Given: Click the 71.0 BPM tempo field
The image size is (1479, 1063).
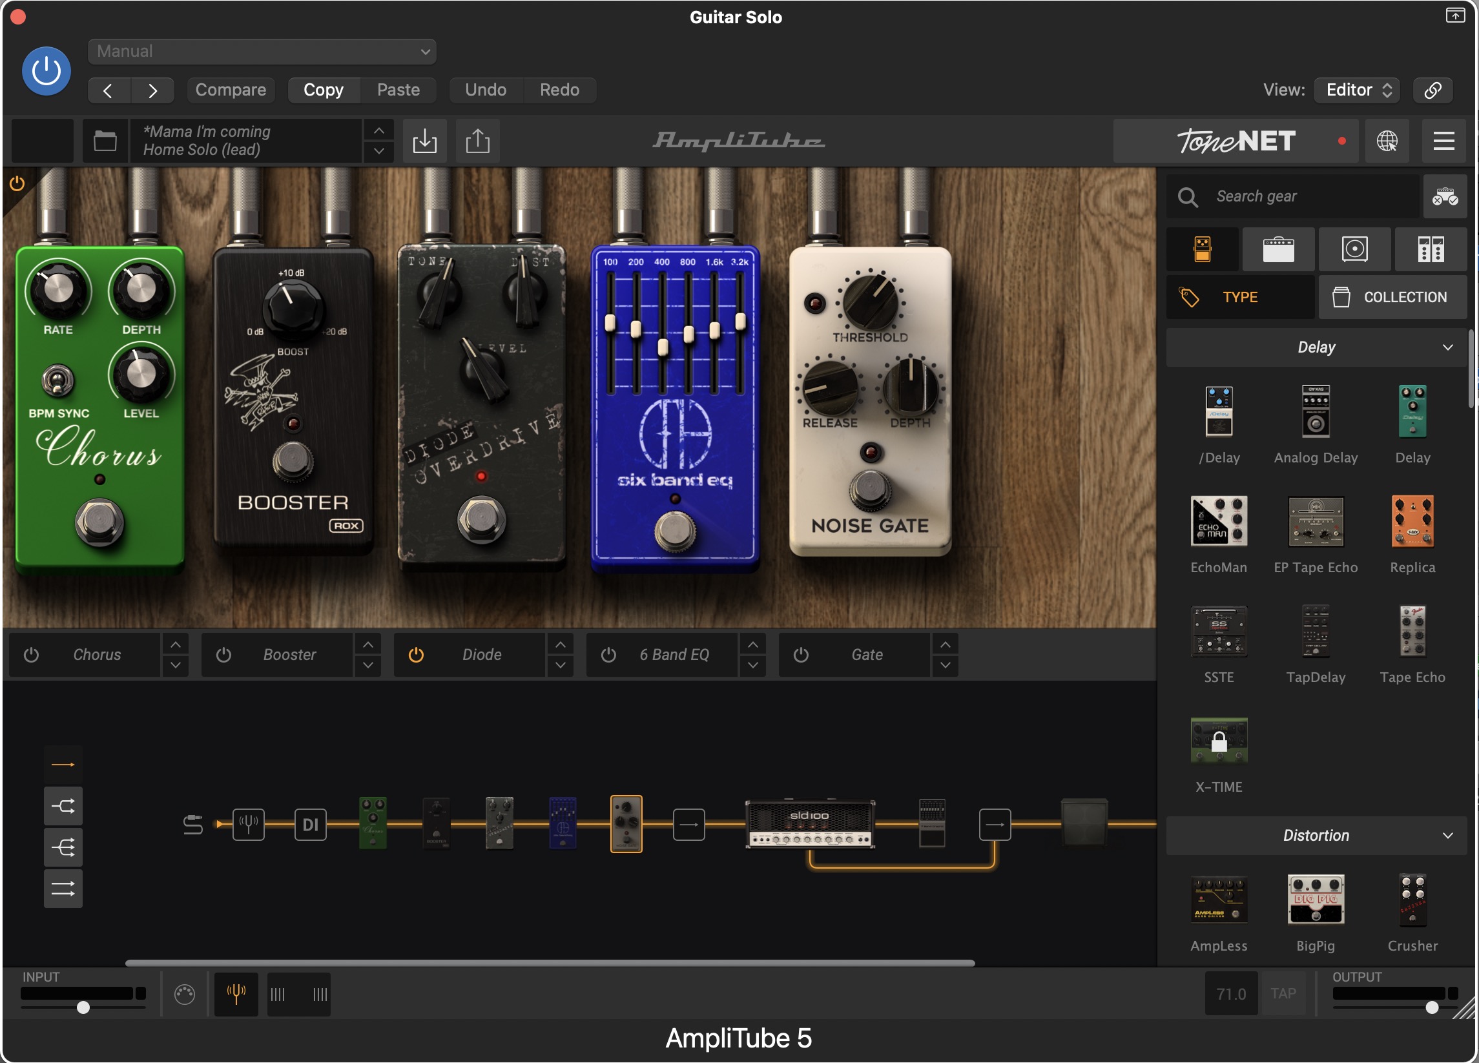Looking at the screenshot, I should [1231, 994].
